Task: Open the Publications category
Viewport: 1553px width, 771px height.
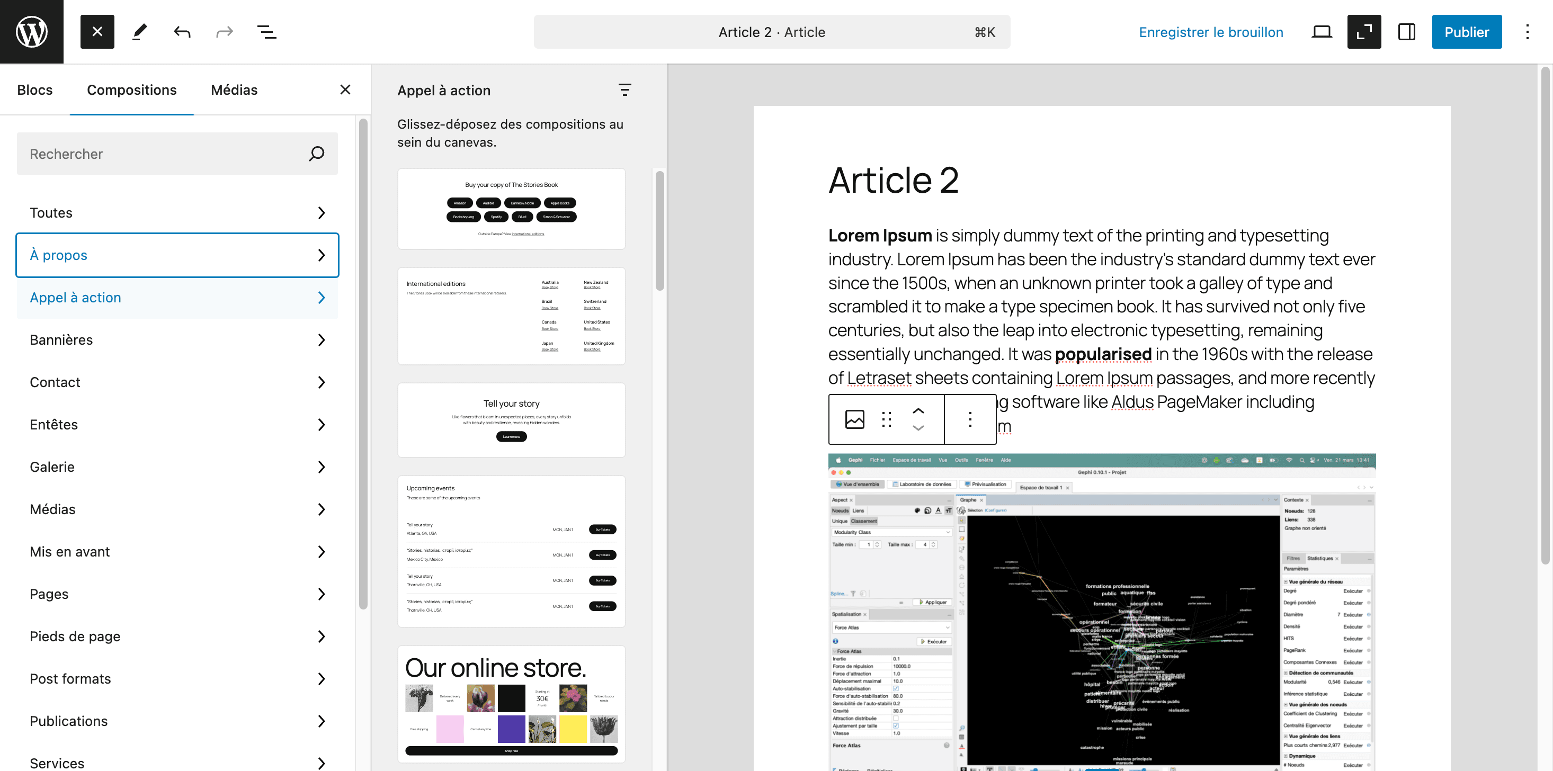Action: tap(177, 721)
